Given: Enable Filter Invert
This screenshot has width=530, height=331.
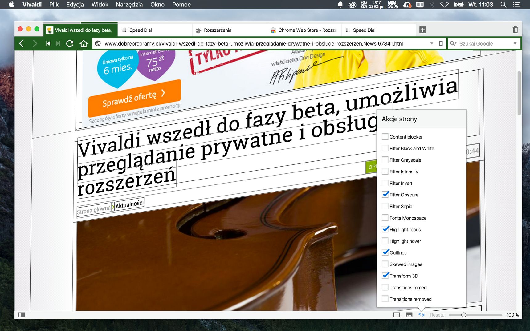Looking at the screenshot, I should click(x=385, y=183).
